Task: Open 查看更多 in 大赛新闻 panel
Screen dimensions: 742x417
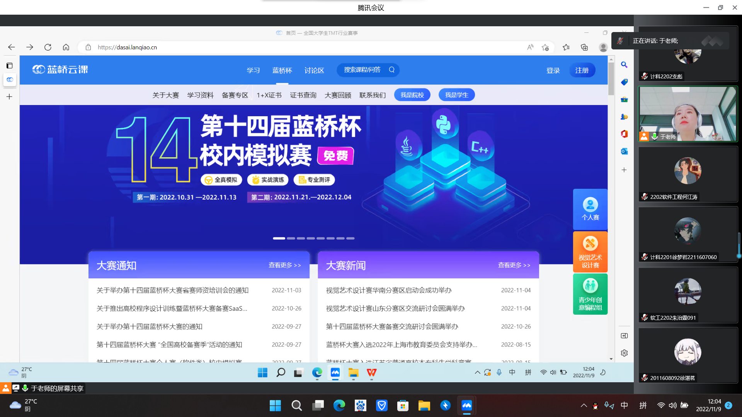Action: click(514, 265)
